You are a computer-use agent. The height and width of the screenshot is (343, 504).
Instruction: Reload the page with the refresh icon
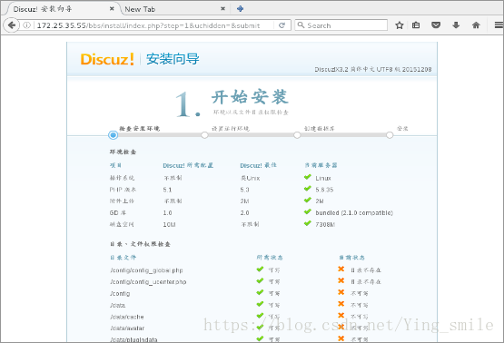(282, 25)
